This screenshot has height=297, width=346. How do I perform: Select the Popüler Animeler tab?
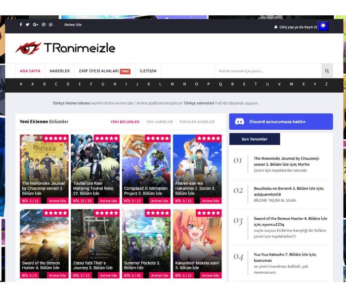click(197, 122)
